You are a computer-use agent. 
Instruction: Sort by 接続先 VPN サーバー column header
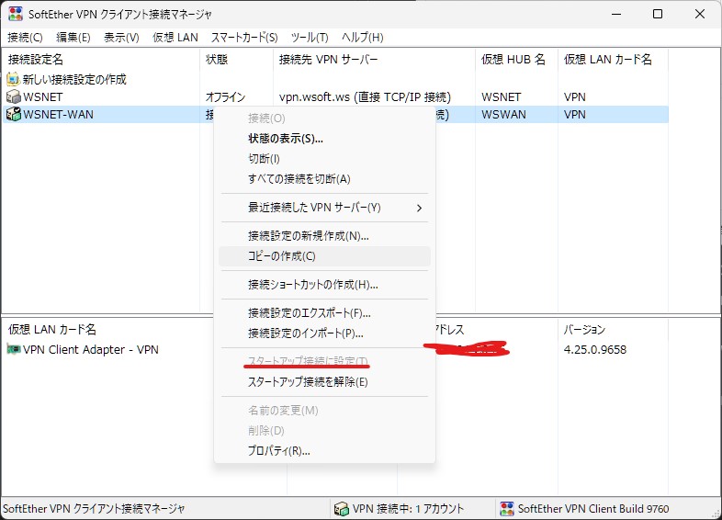[375, 60]
